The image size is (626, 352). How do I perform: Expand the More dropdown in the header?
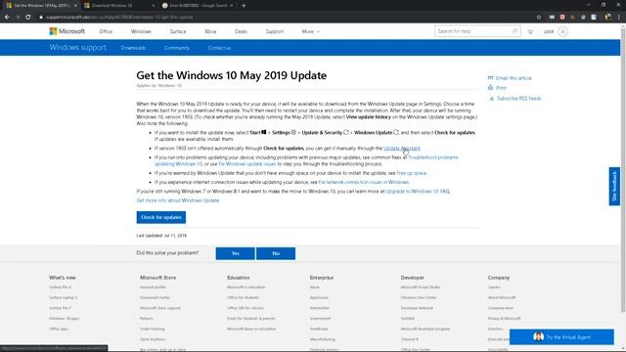pos(310,31)
